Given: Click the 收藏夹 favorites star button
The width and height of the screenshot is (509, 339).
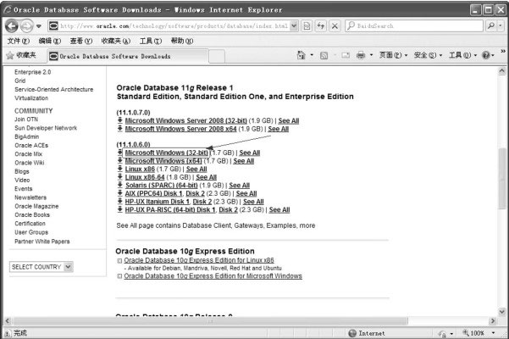Looking at the screenshot, I should pyautogui.click(x=21, y=56).
